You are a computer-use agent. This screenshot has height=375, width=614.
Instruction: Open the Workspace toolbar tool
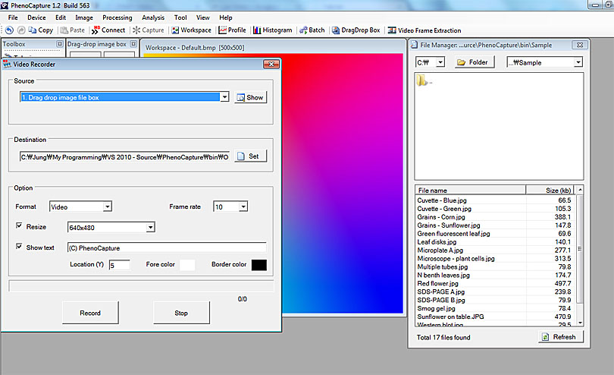coord(191,30)
